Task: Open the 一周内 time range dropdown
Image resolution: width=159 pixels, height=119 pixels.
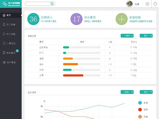Action: coord(127,36)
